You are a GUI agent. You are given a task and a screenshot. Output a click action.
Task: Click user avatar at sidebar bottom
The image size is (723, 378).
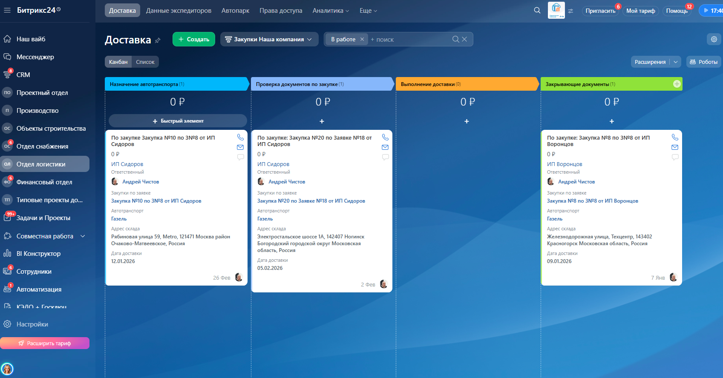(7, 369)
